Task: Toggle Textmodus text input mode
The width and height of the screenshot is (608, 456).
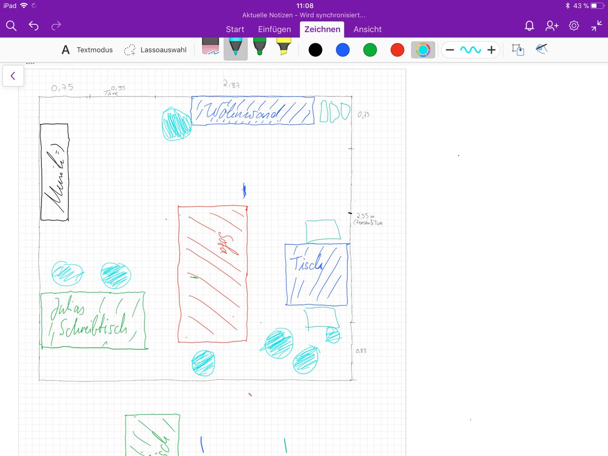Action: (x=87, y=50)
